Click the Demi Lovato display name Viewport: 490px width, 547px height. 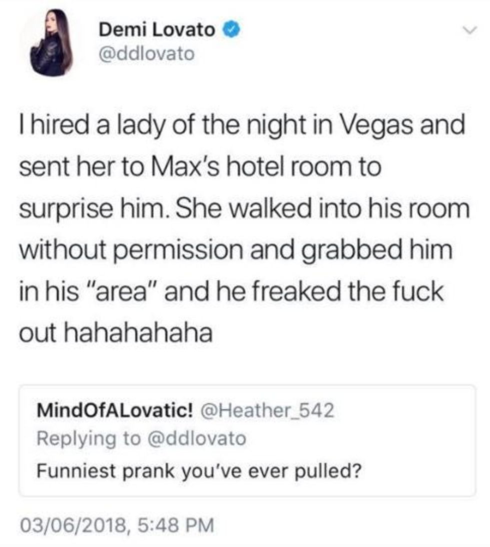point(157,29)
